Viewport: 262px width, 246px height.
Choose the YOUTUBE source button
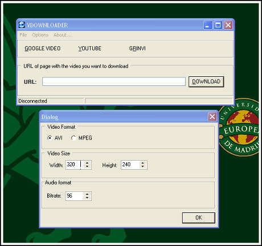click(90, 48)
